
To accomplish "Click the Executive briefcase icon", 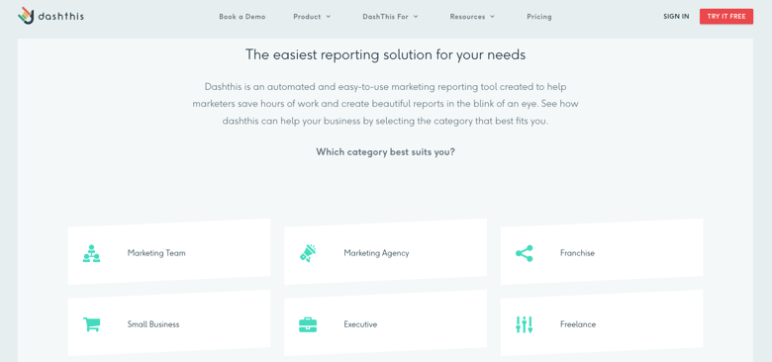I will [308, 324].
